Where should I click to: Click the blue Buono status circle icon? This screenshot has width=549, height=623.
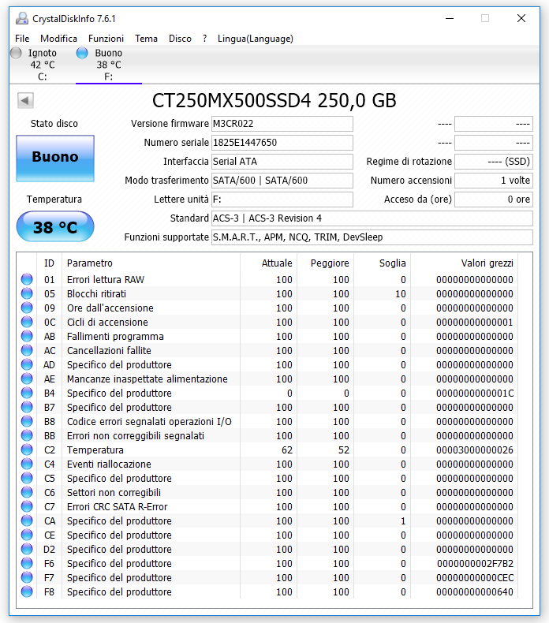coord(82,53)
